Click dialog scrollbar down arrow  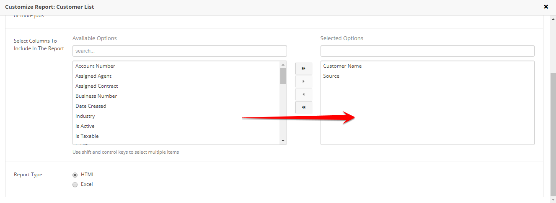pyautogui.click(x=553, y=200)
